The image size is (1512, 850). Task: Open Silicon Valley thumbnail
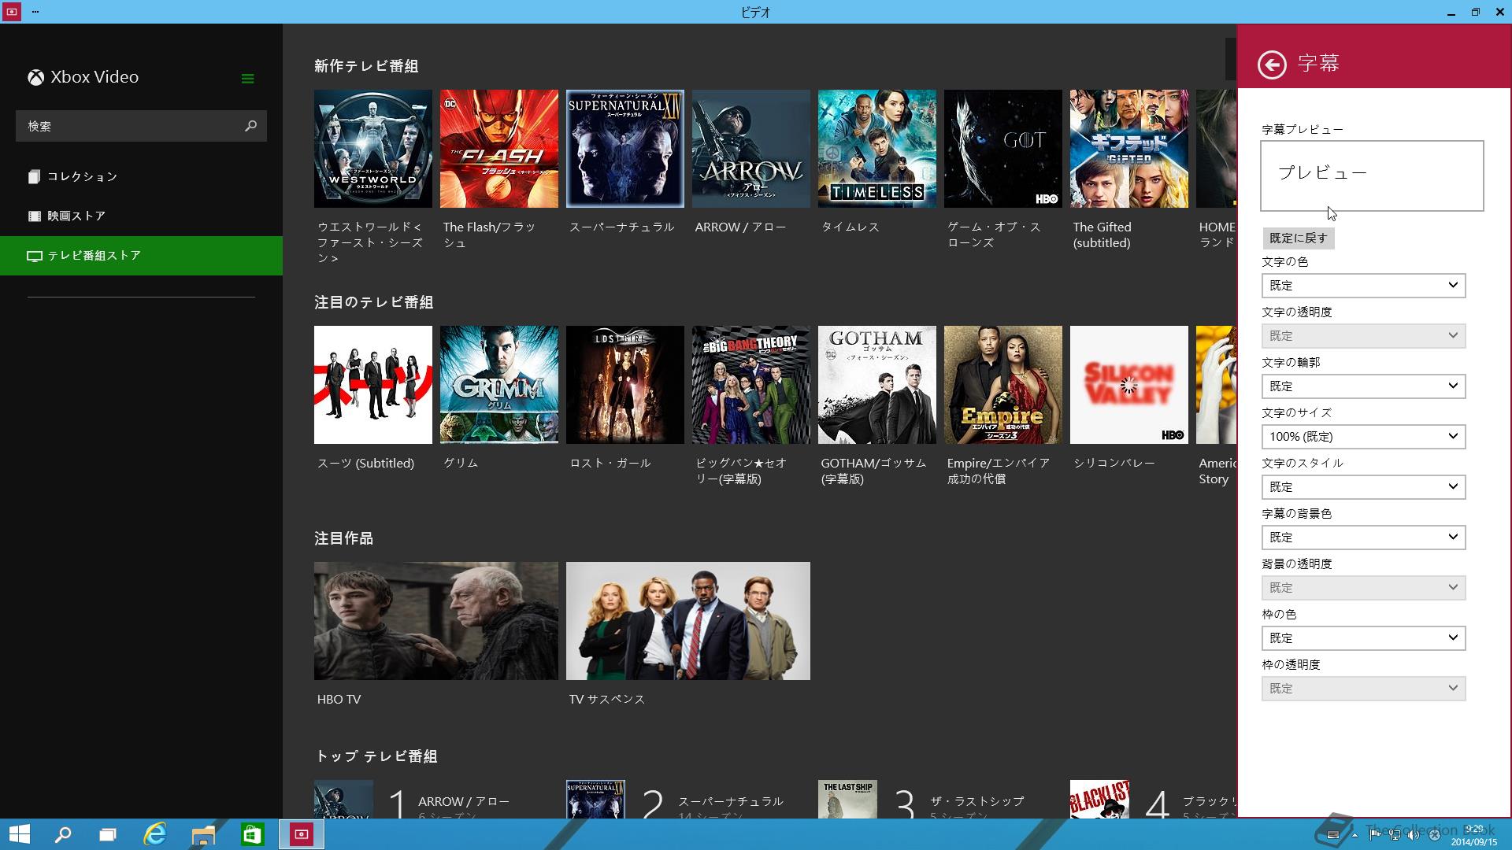point(1129,385)
